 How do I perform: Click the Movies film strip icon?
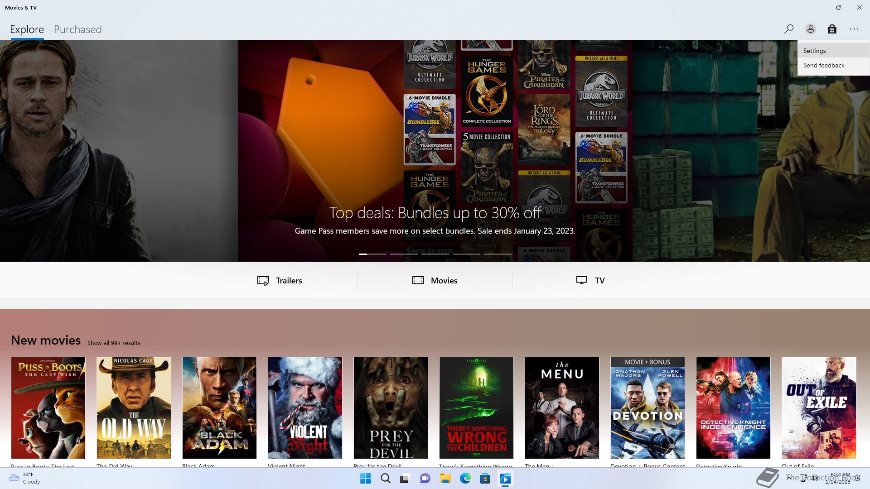click(x=418, y=280)
